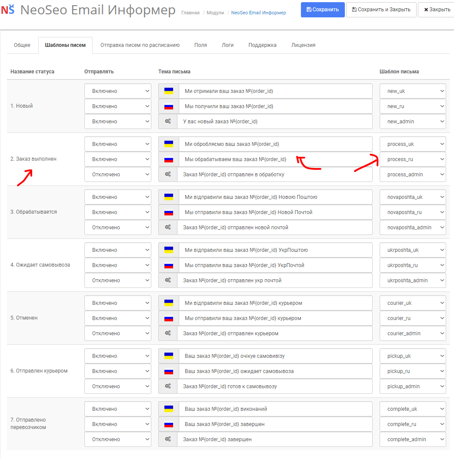
Task: Click the 'Закрыть' button
Action: click(x=437, y=10)
